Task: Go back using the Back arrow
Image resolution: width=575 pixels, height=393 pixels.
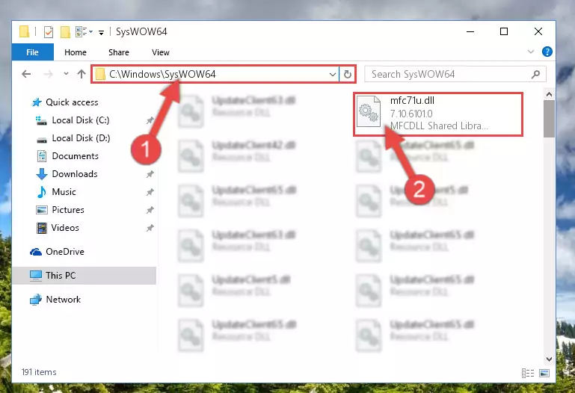Action: click(26, 75)
